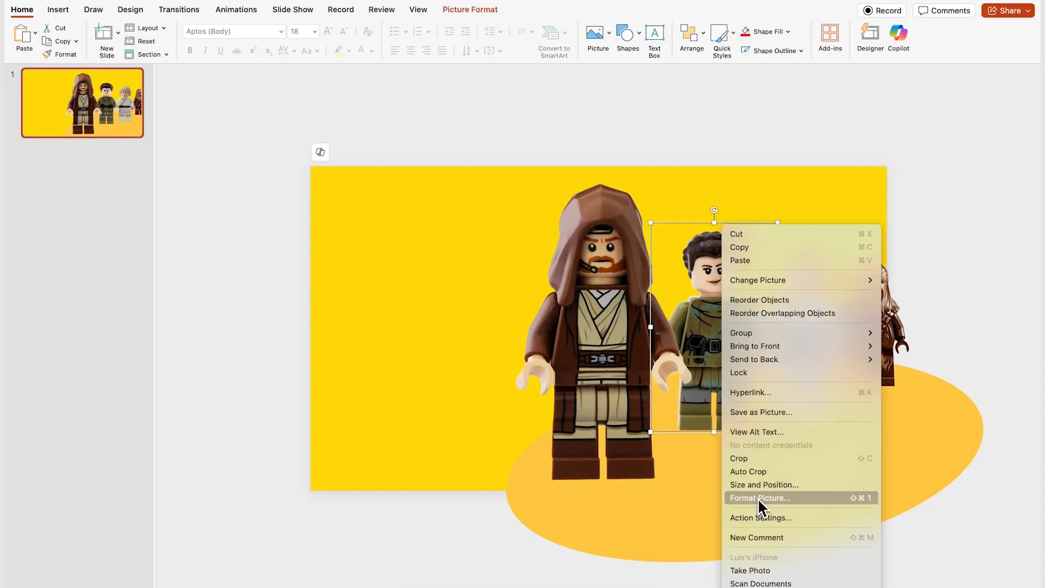
Task: Toggle Underline formatting
Action: 220,51
